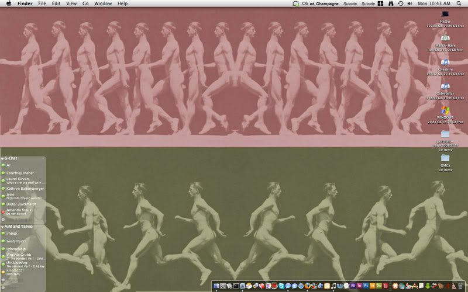The width and height of the screenshot is (468, 292).
Task: Collapse the G-Chat contact group
Action: click(x=3, y=158)
